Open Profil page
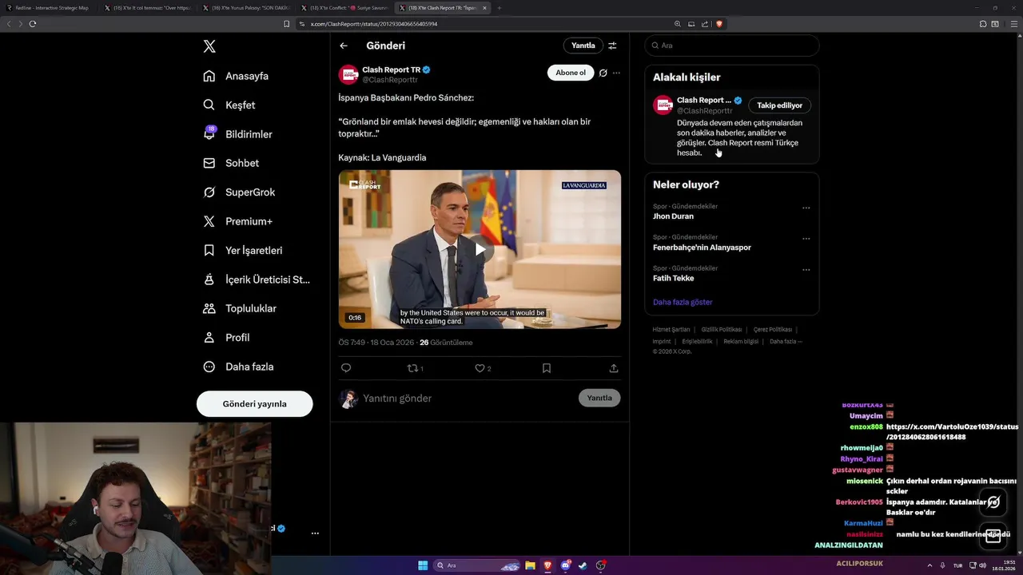This screenshot has width=1023, height=575. coord(226,337)
